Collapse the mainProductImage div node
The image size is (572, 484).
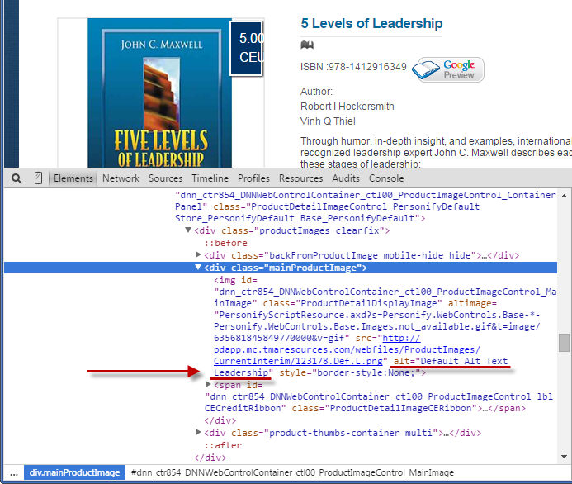click(198, 267)
